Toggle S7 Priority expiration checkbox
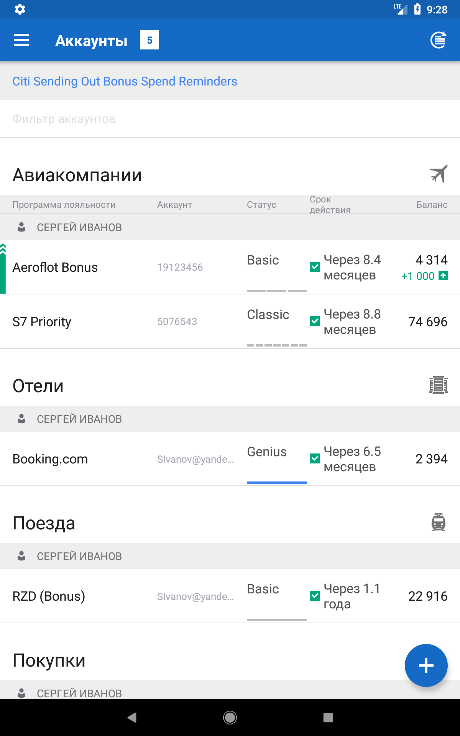 (x=315, y=321)
